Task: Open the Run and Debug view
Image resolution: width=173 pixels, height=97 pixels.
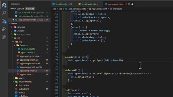Action: [x=4, y=29]
